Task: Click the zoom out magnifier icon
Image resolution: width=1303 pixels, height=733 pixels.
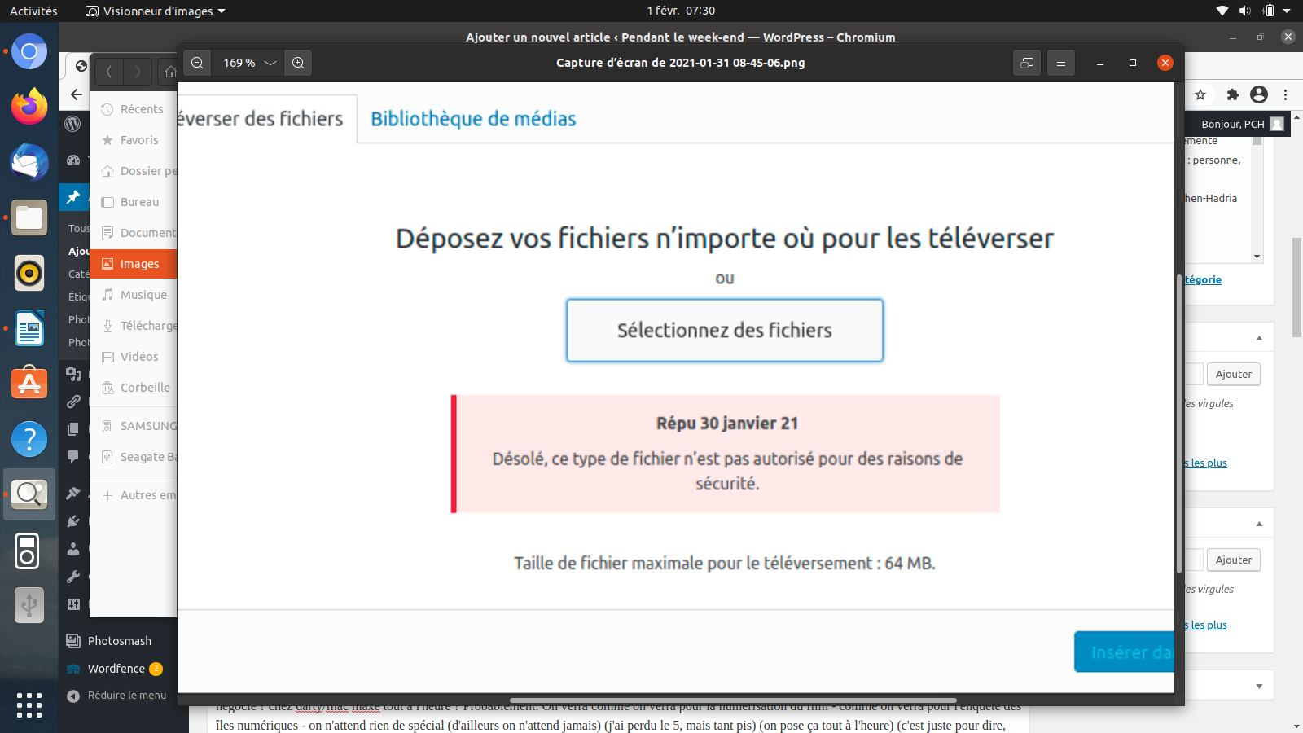Action: point(197,63)
